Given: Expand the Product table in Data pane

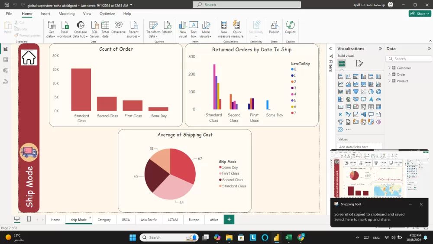Looking at the screenshot, I should (x=389, y=81).
